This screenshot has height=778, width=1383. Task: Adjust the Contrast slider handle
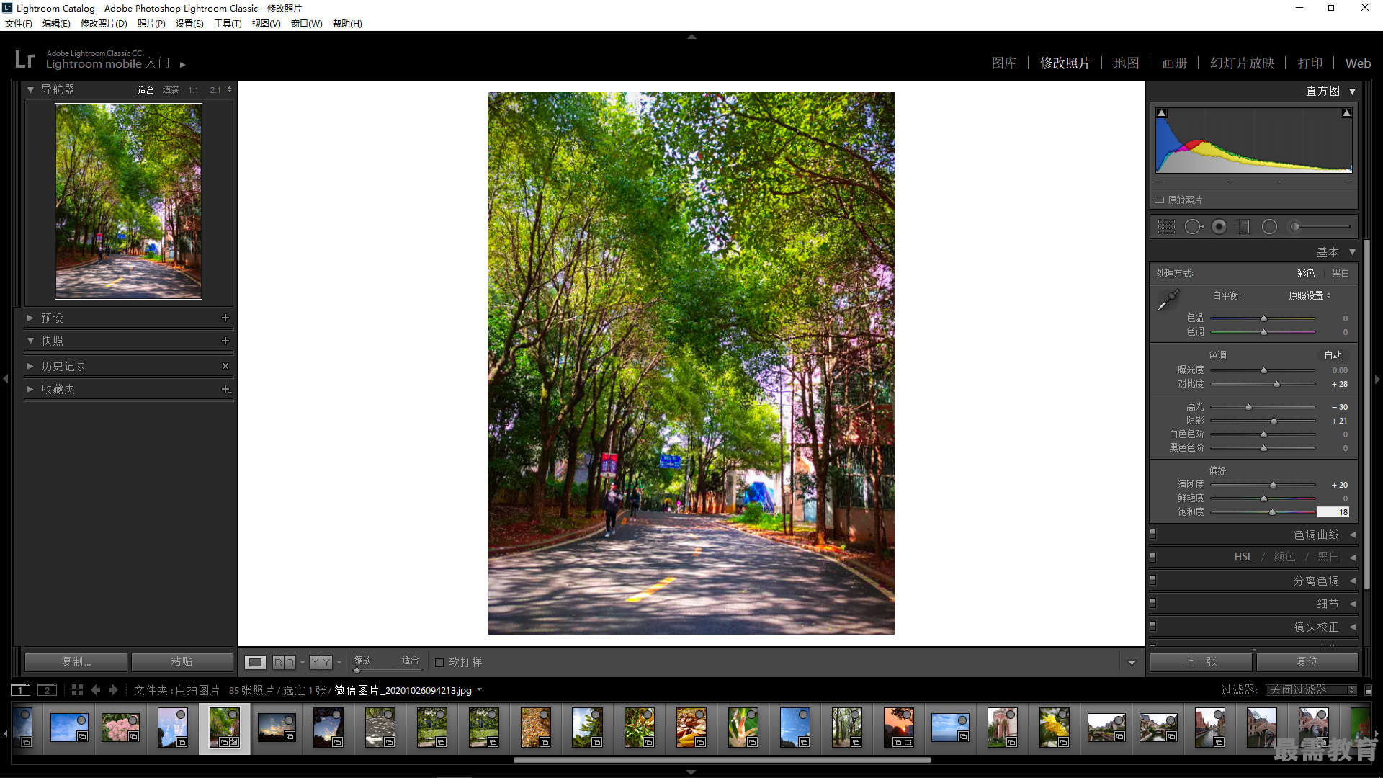[x=1277, y=385]
